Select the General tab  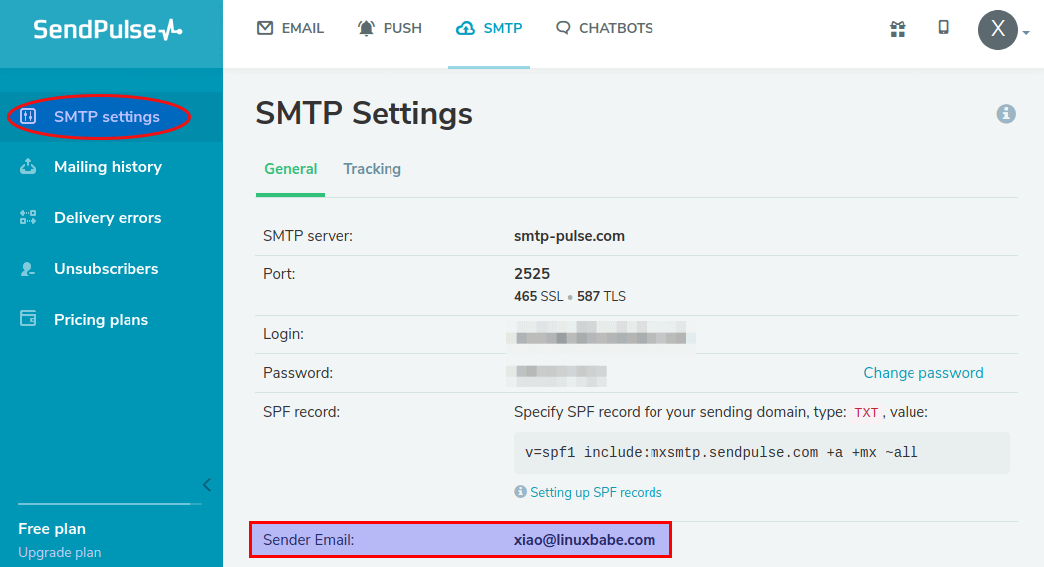[x=290, y=169]
